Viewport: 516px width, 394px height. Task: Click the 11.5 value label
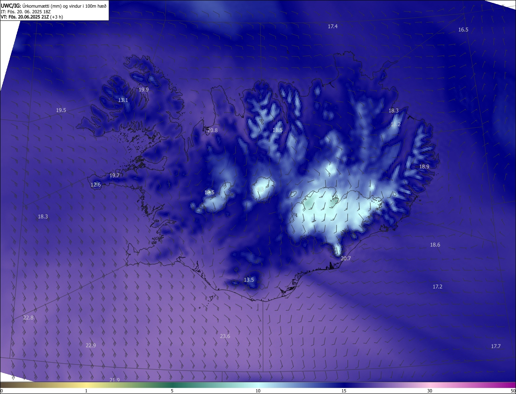(x=277, y=130)
